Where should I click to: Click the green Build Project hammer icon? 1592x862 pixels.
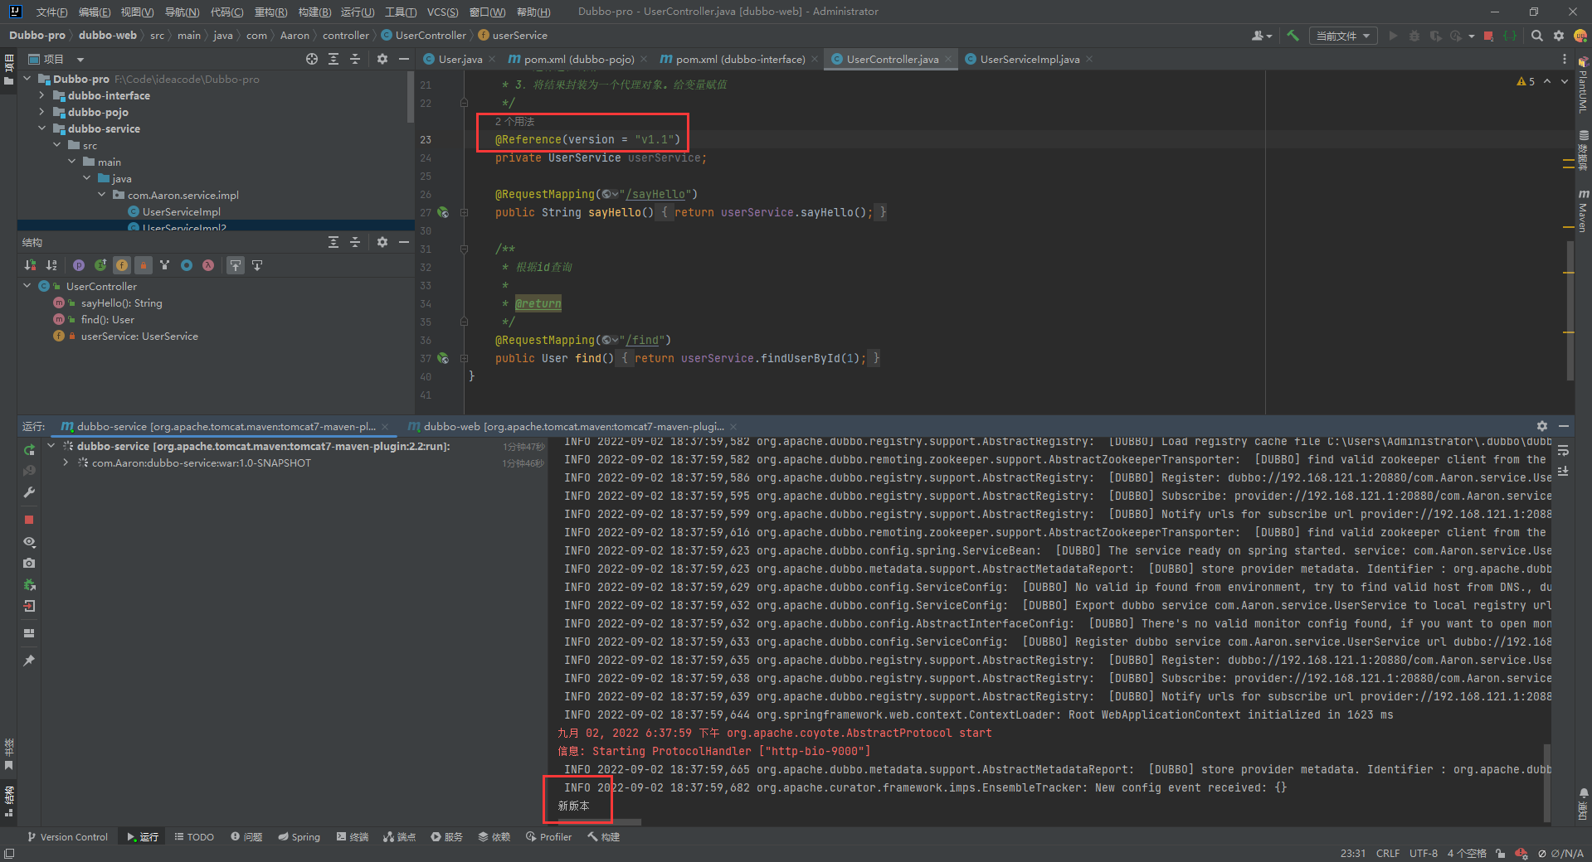[x=1293, y=36]
